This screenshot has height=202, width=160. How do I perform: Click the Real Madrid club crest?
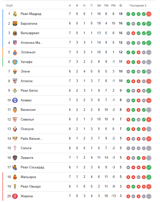click(x=15, y=14)
